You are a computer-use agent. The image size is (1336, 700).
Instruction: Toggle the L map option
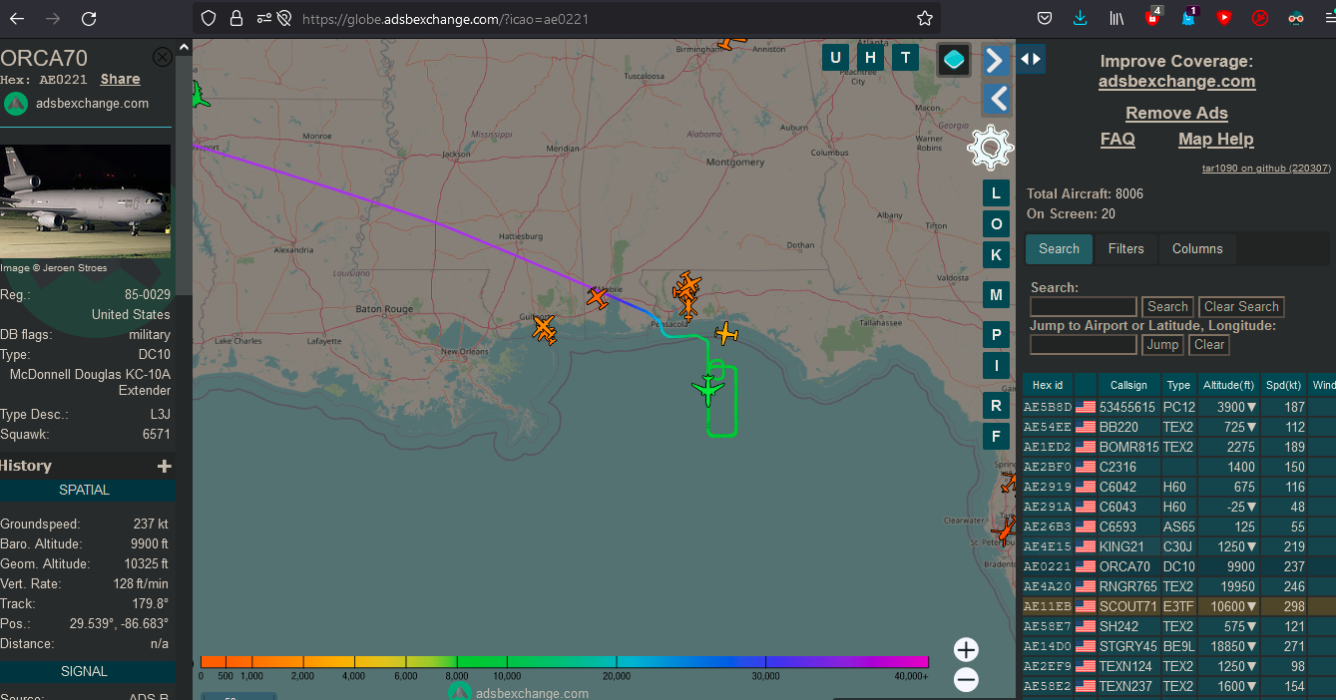(996, 193)
